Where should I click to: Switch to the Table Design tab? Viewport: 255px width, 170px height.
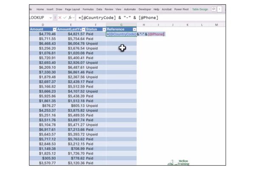[x=200, y=9]
